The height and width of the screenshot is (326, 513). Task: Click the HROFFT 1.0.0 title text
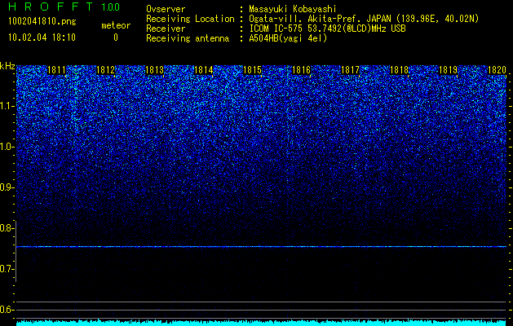64,7
